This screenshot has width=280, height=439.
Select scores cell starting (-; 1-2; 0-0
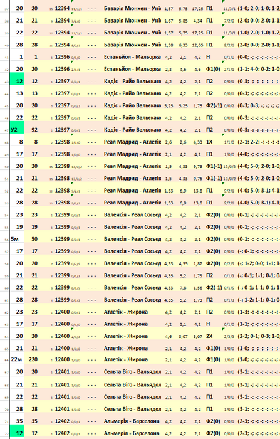click(259, 263)
